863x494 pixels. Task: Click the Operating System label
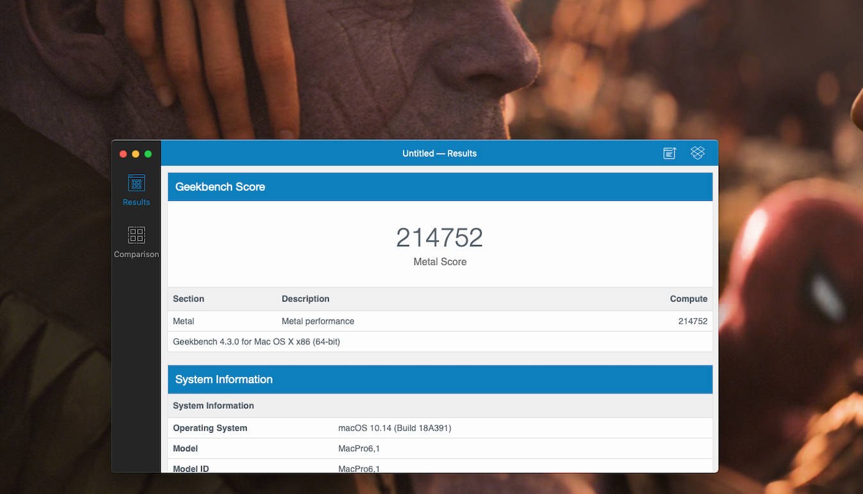click(210, 428)
